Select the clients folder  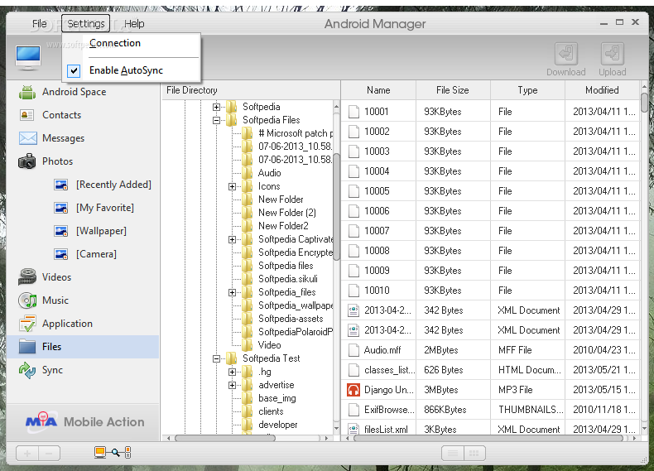pos(271,411)
